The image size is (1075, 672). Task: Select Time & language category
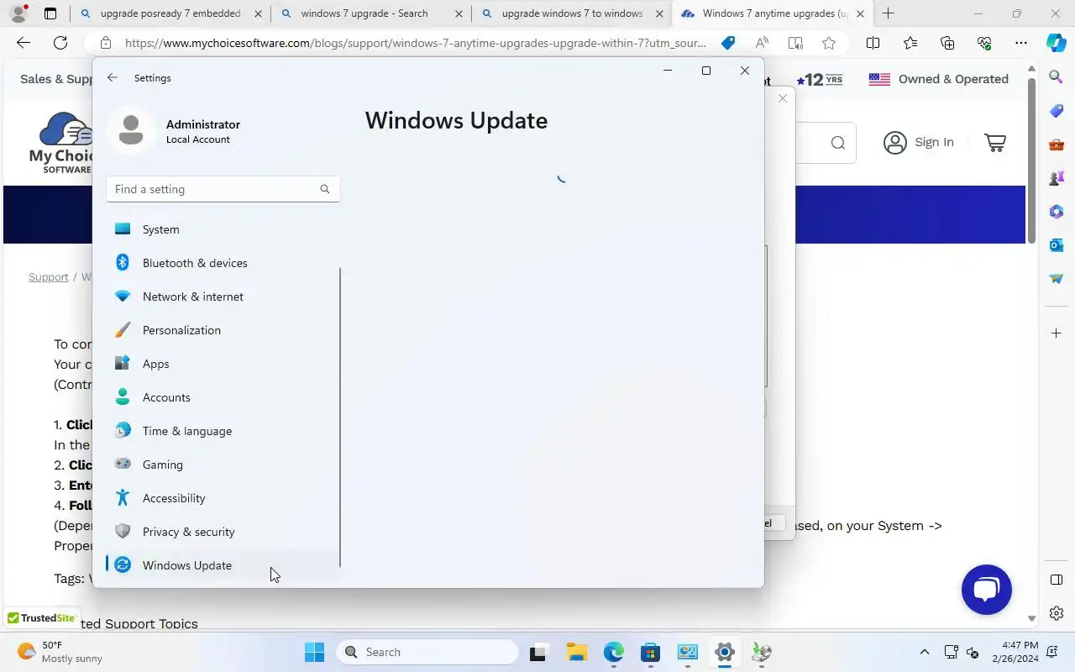[x=223, y=431]
